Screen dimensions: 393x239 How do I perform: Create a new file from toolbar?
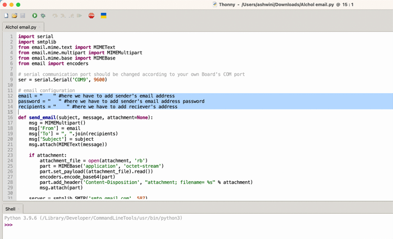coord(6,16)
